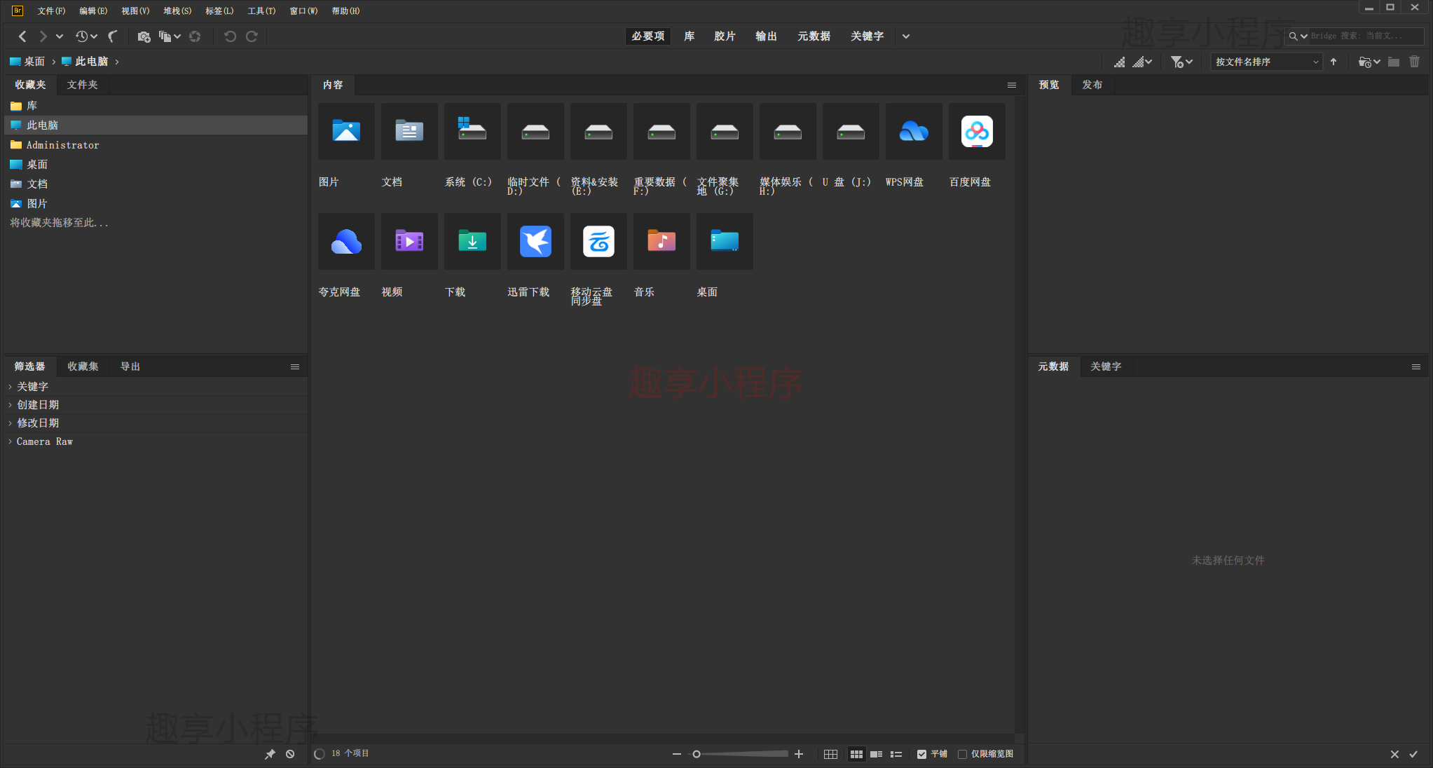Screen dimensions: 1433x768
Task: Toggle the pin keep-filter icon
Action: 270,754
